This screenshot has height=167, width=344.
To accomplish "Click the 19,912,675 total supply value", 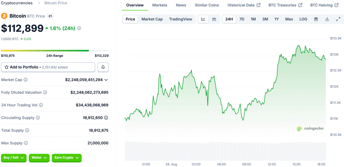I will click(x=98, y=131).
